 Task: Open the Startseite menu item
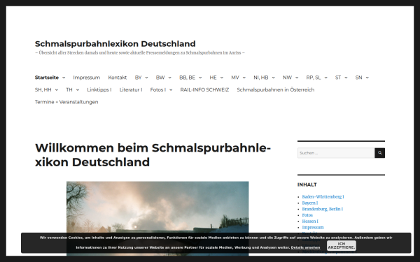pos(47,78)
